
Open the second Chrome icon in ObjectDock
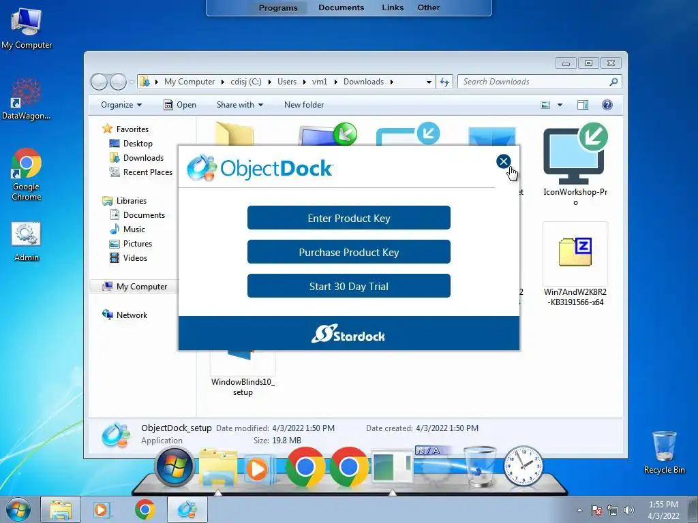[x=348, y=466]
